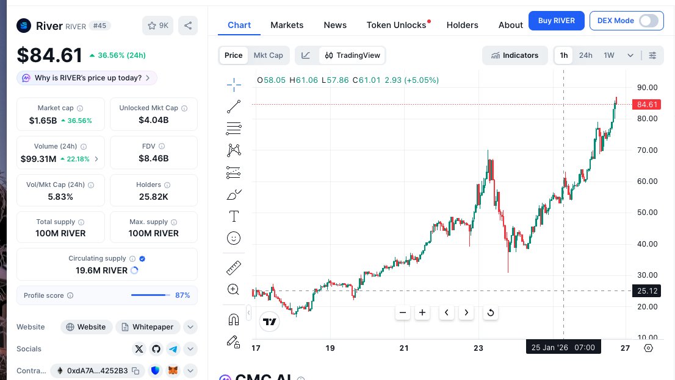
Task: Expand the Website links dropdown
Action: [x=190, y=327]
